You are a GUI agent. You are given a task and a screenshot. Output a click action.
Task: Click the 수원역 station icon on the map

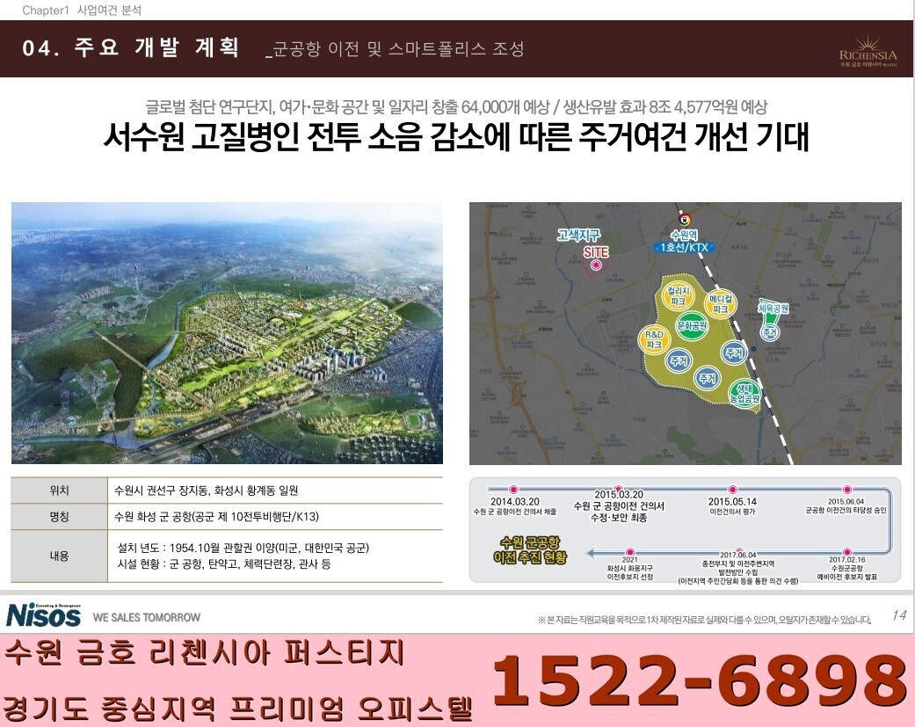coord(683,220)
